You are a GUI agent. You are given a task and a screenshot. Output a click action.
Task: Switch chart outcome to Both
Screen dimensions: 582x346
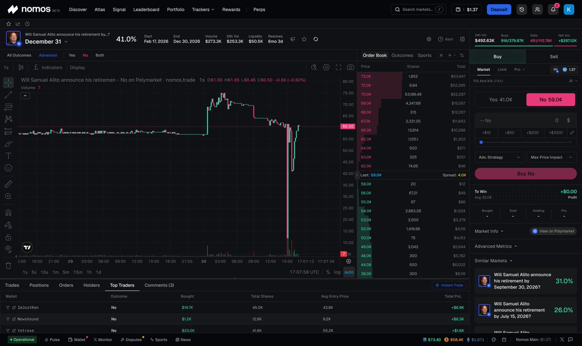pos(100,55)
